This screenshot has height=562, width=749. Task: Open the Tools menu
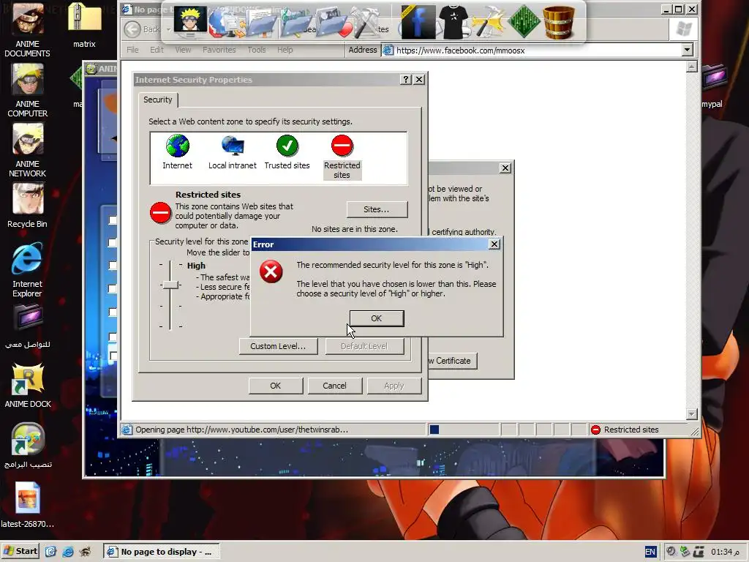click(257, 50)
